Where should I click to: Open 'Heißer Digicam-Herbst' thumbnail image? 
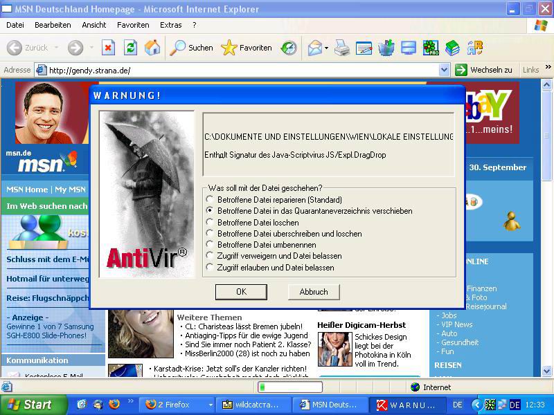click(335, 349)
